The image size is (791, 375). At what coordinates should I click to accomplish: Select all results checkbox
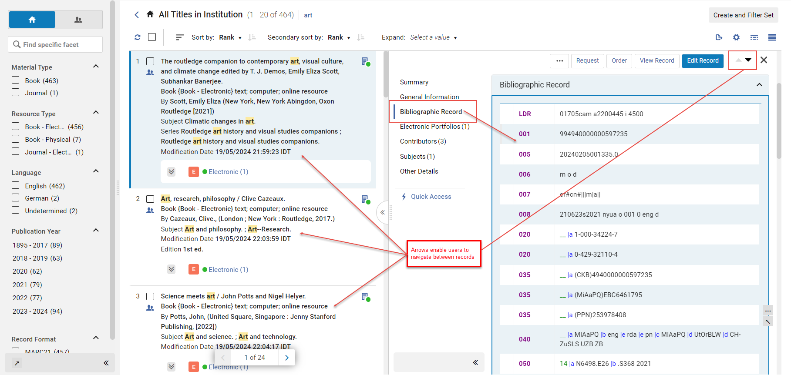click(x=152, y=37)
